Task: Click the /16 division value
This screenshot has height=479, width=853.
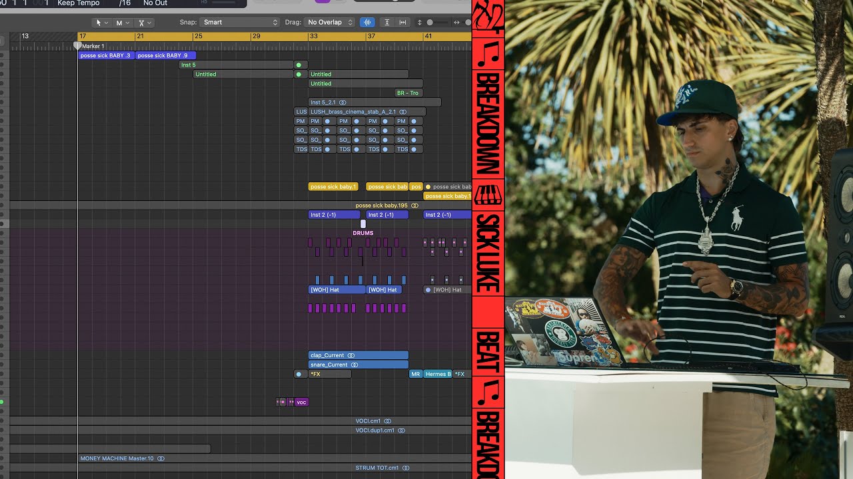Action: point(125,3)
